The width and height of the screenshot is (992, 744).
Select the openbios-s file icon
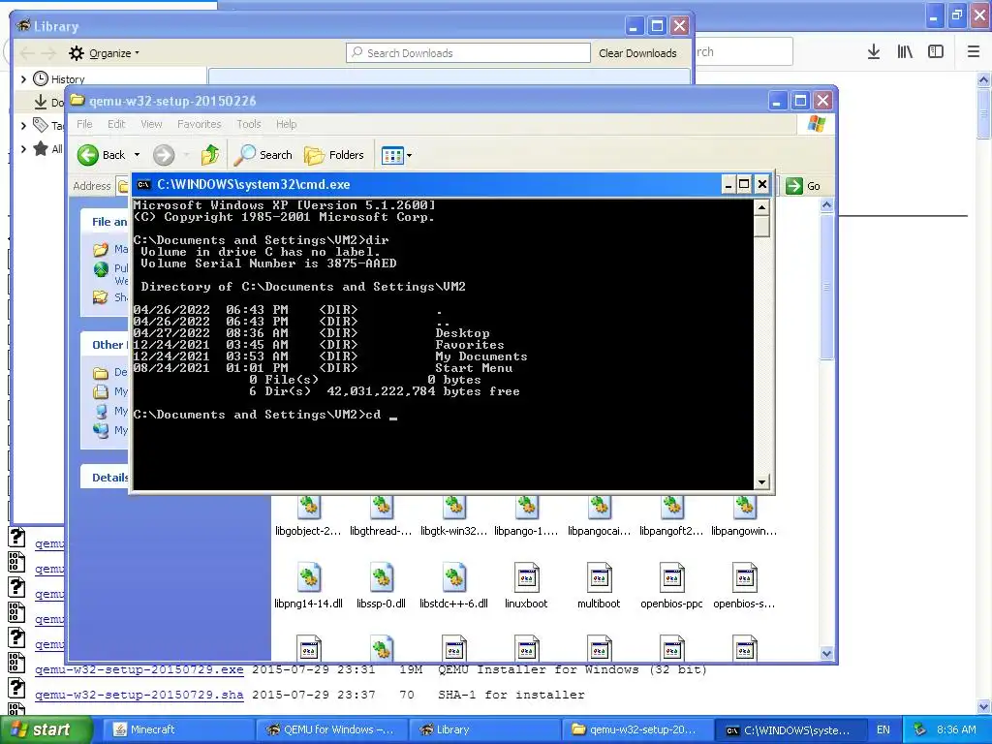744,577
